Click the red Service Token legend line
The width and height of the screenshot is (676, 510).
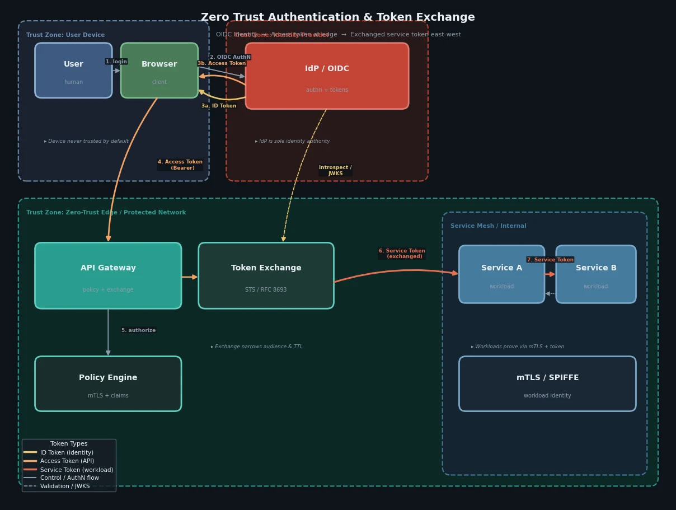point(30,469)
